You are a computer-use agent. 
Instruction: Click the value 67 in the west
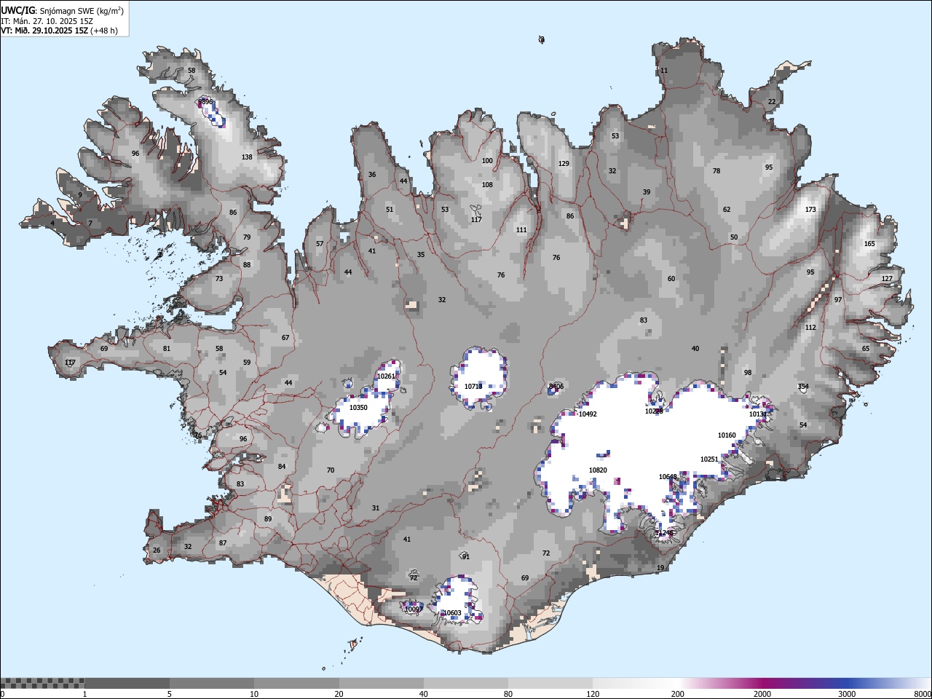[x=285, y=338]
